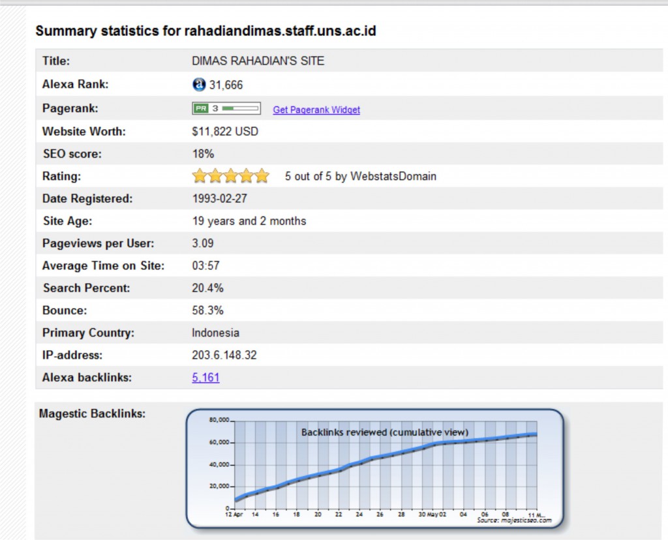Open the Get Pagerank Widget link
This screenshot has width=668, height=540.
tap(316, 110)
